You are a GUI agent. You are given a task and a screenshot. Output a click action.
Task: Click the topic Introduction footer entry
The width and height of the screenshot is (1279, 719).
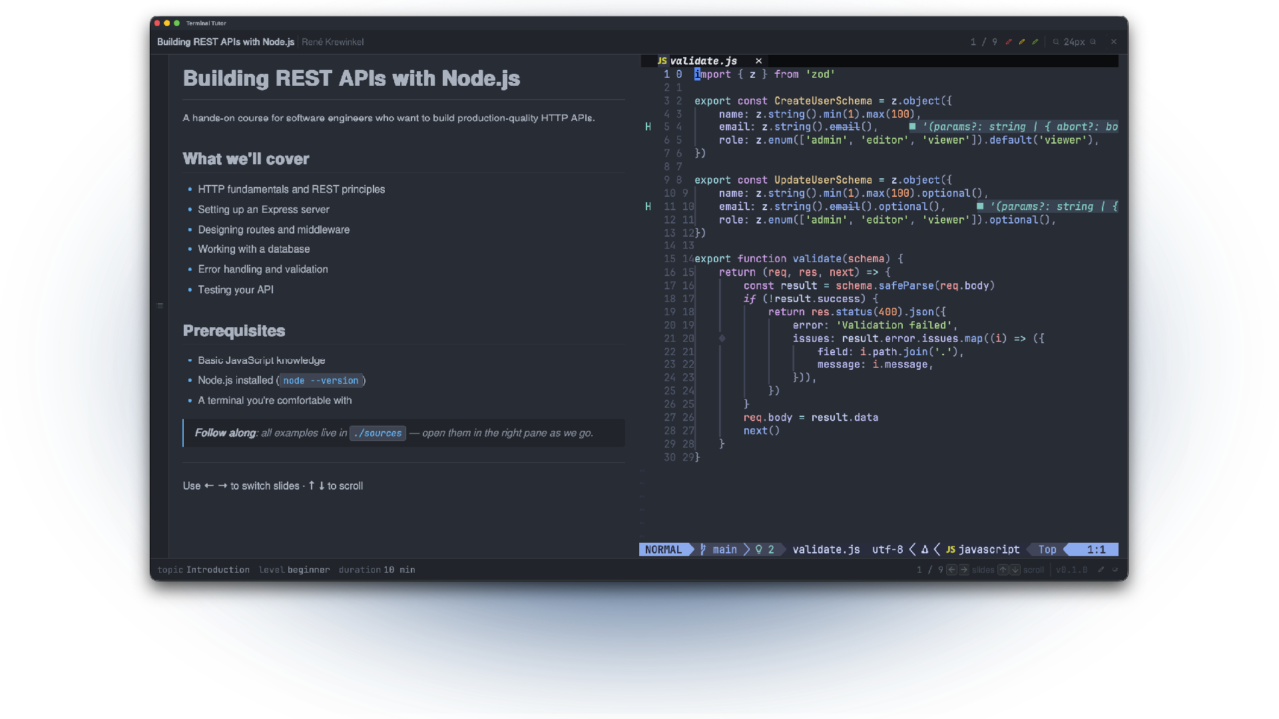click(203, 570)
